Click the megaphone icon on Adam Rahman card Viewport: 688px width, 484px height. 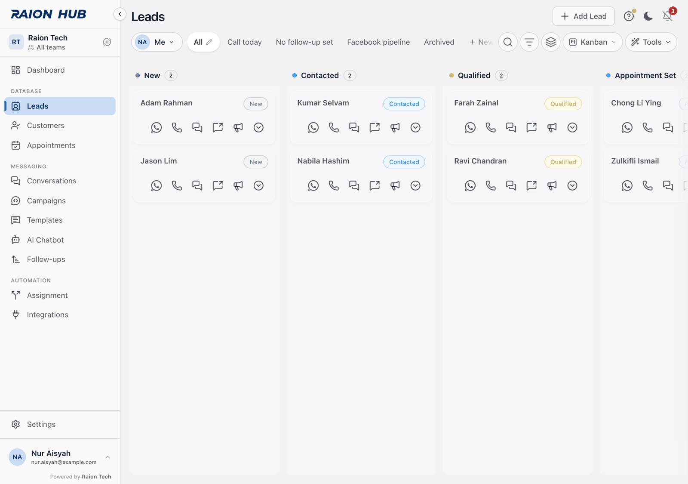click(238, 127)
